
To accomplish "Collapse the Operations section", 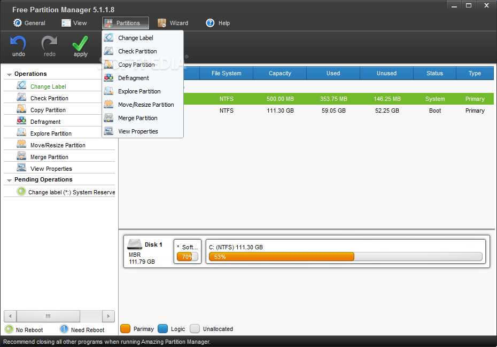I will (x=9, y=74).
